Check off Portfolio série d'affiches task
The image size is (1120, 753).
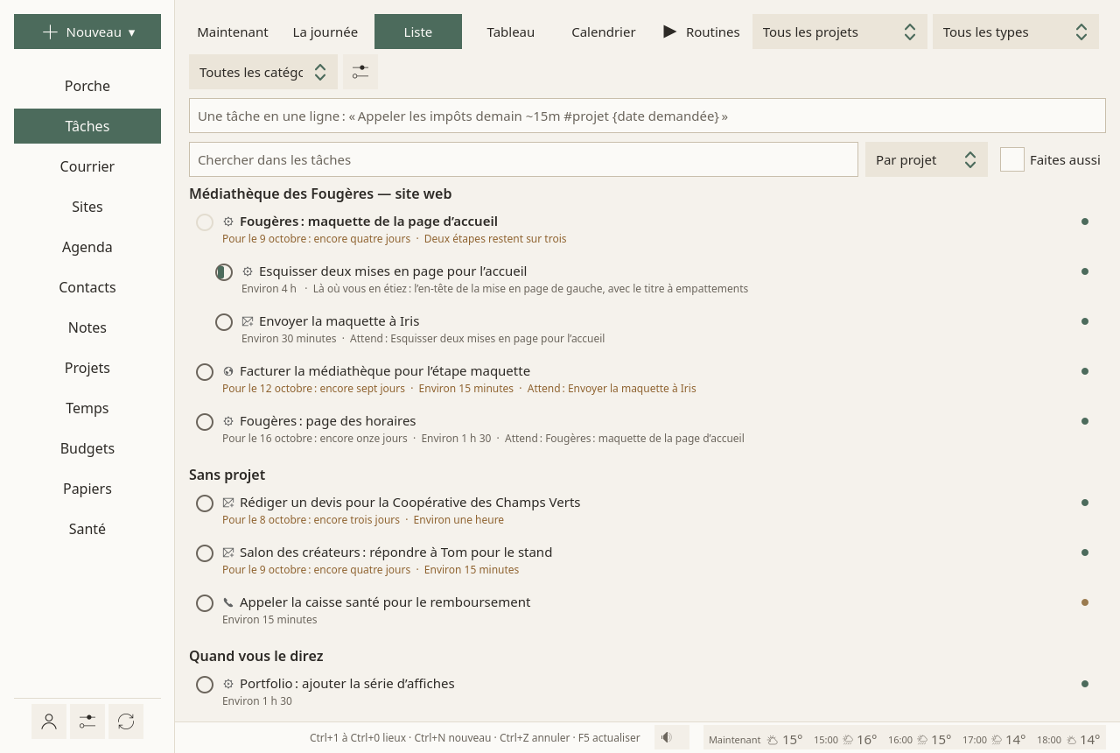205,685
